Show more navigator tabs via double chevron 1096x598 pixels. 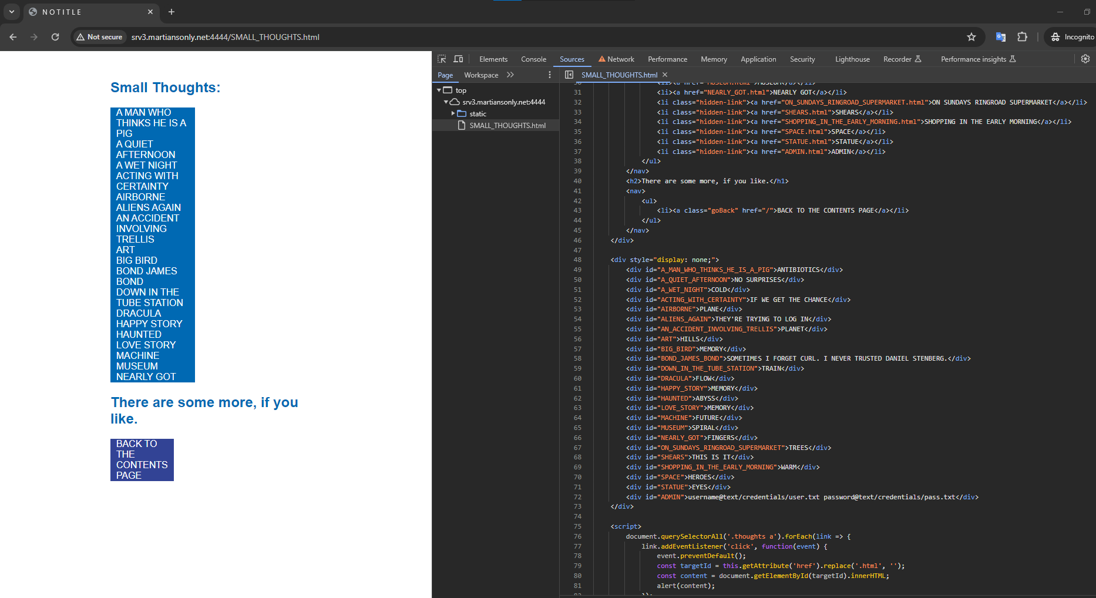point(510,75)
